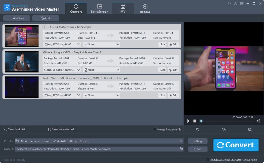This screenshot has height=163, width=264.
Task: Switch to the Record tab
Action: [x=145, y=9]
